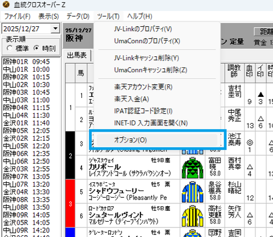273x237 pixels.
Task: Select race 阪神06R 12:35
Action: [x=26, y=153]
